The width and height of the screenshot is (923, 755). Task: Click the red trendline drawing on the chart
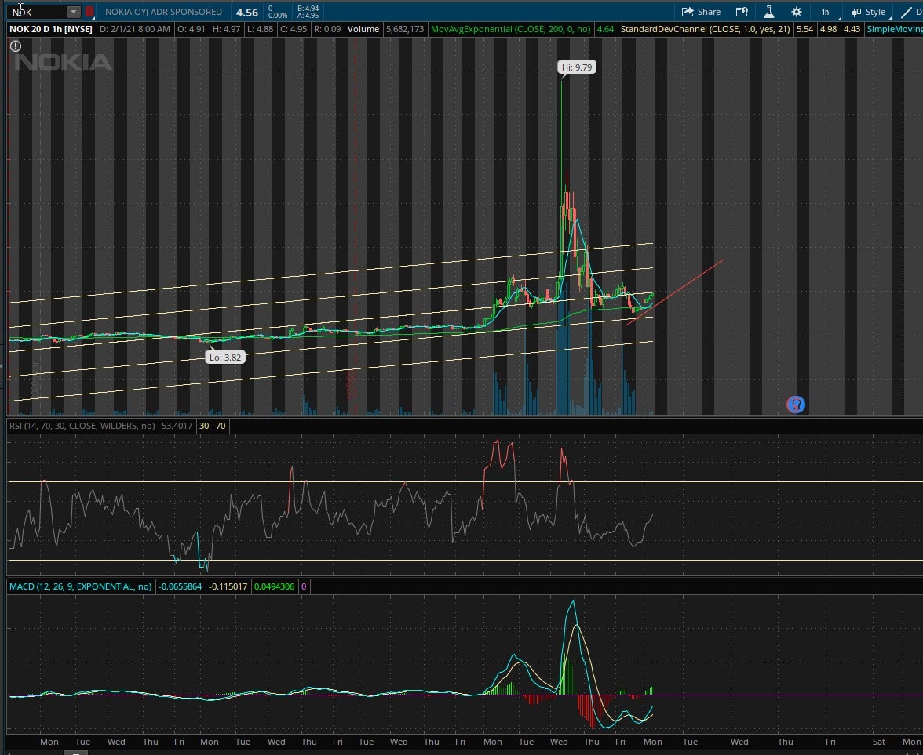pyautogui.click(x=675, y=292)
